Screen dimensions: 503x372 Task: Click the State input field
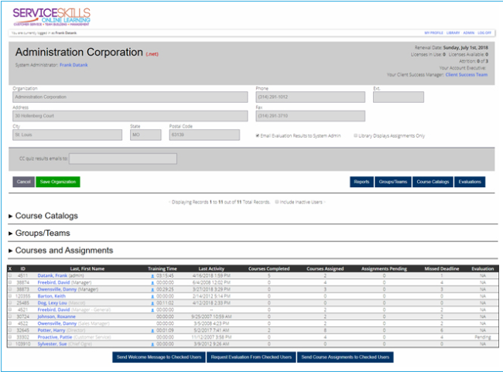pyautogui.click(x=145, y=135)
